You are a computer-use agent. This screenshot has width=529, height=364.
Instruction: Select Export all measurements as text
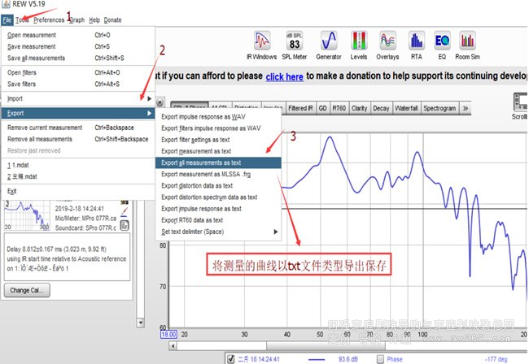[x=217, y=162]
